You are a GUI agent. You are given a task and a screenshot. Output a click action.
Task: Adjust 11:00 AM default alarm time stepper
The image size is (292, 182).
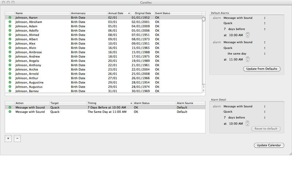[248, 59]
